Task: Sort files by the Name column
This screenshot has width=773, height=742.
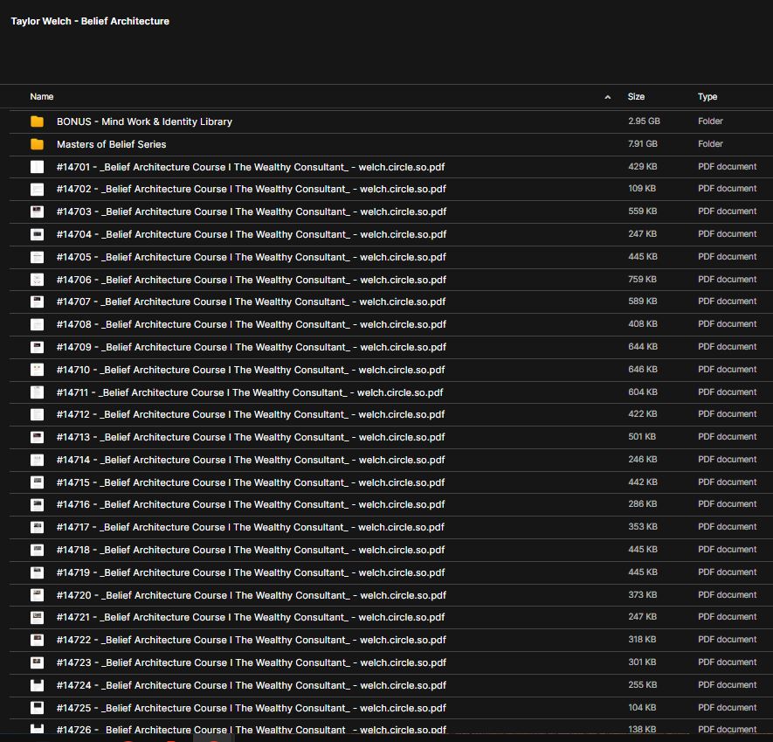Action: 42,97
